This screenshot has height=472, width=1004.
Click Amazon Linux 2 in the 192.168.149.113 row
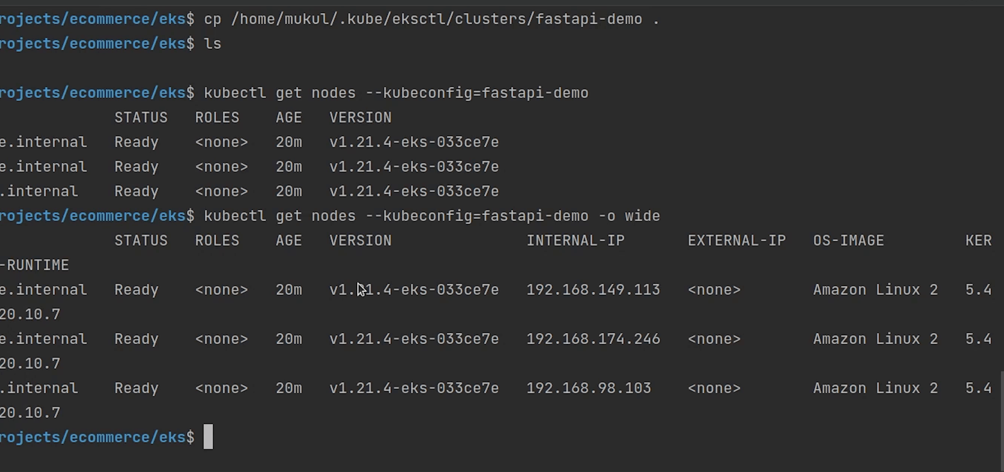875,290
